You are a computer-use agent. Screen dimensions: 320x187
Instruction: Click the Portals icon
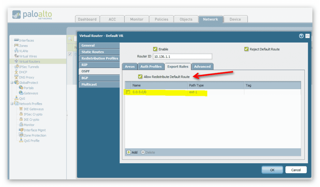21,88
